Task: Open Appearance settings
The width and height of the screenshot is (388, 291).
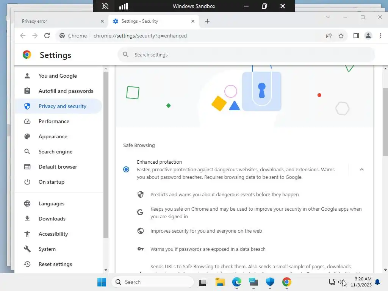Action: tap(58, 136)
